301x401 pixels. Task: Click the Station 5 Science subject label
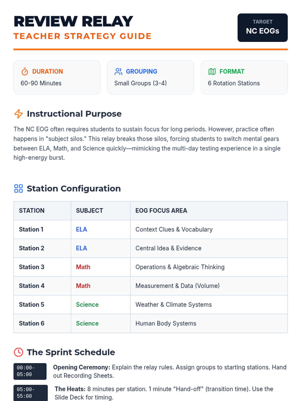click(87, 305)
